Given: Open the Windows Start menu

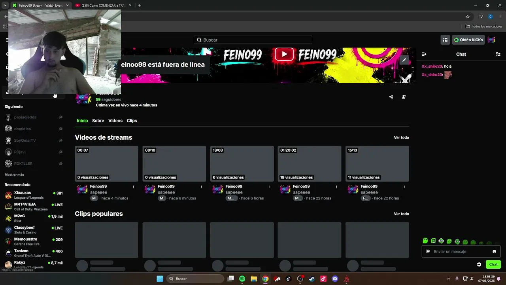Looking at the screenshot, I should (160, 279).
